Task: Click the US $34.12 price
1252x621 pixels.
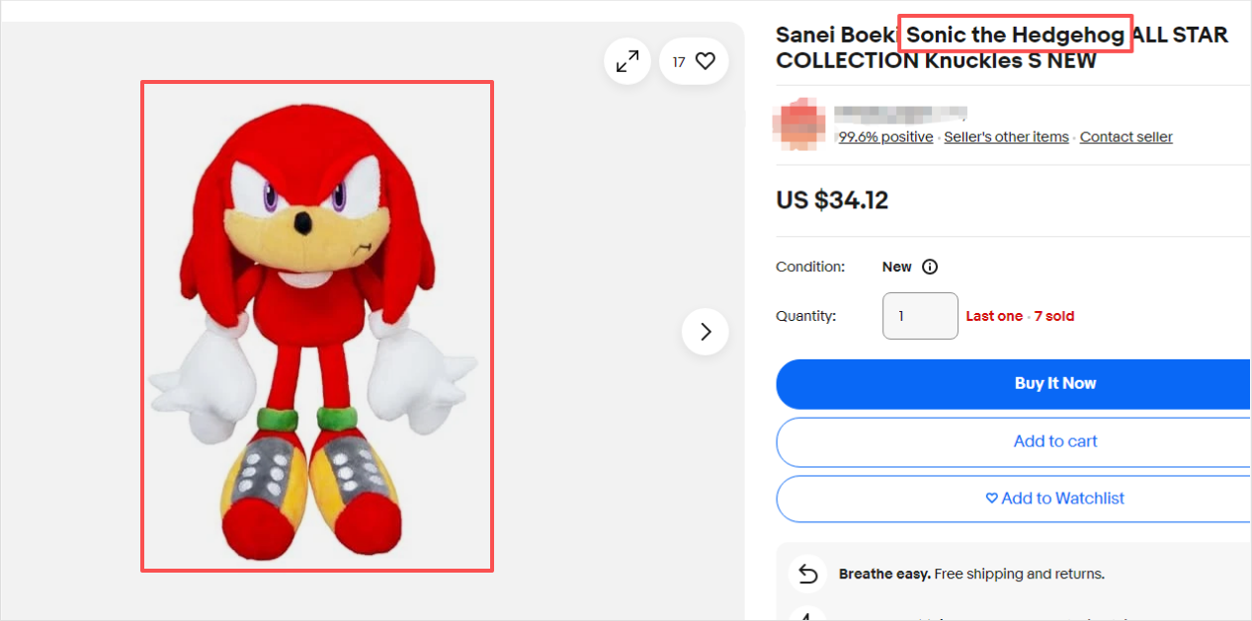Action: 832,201
